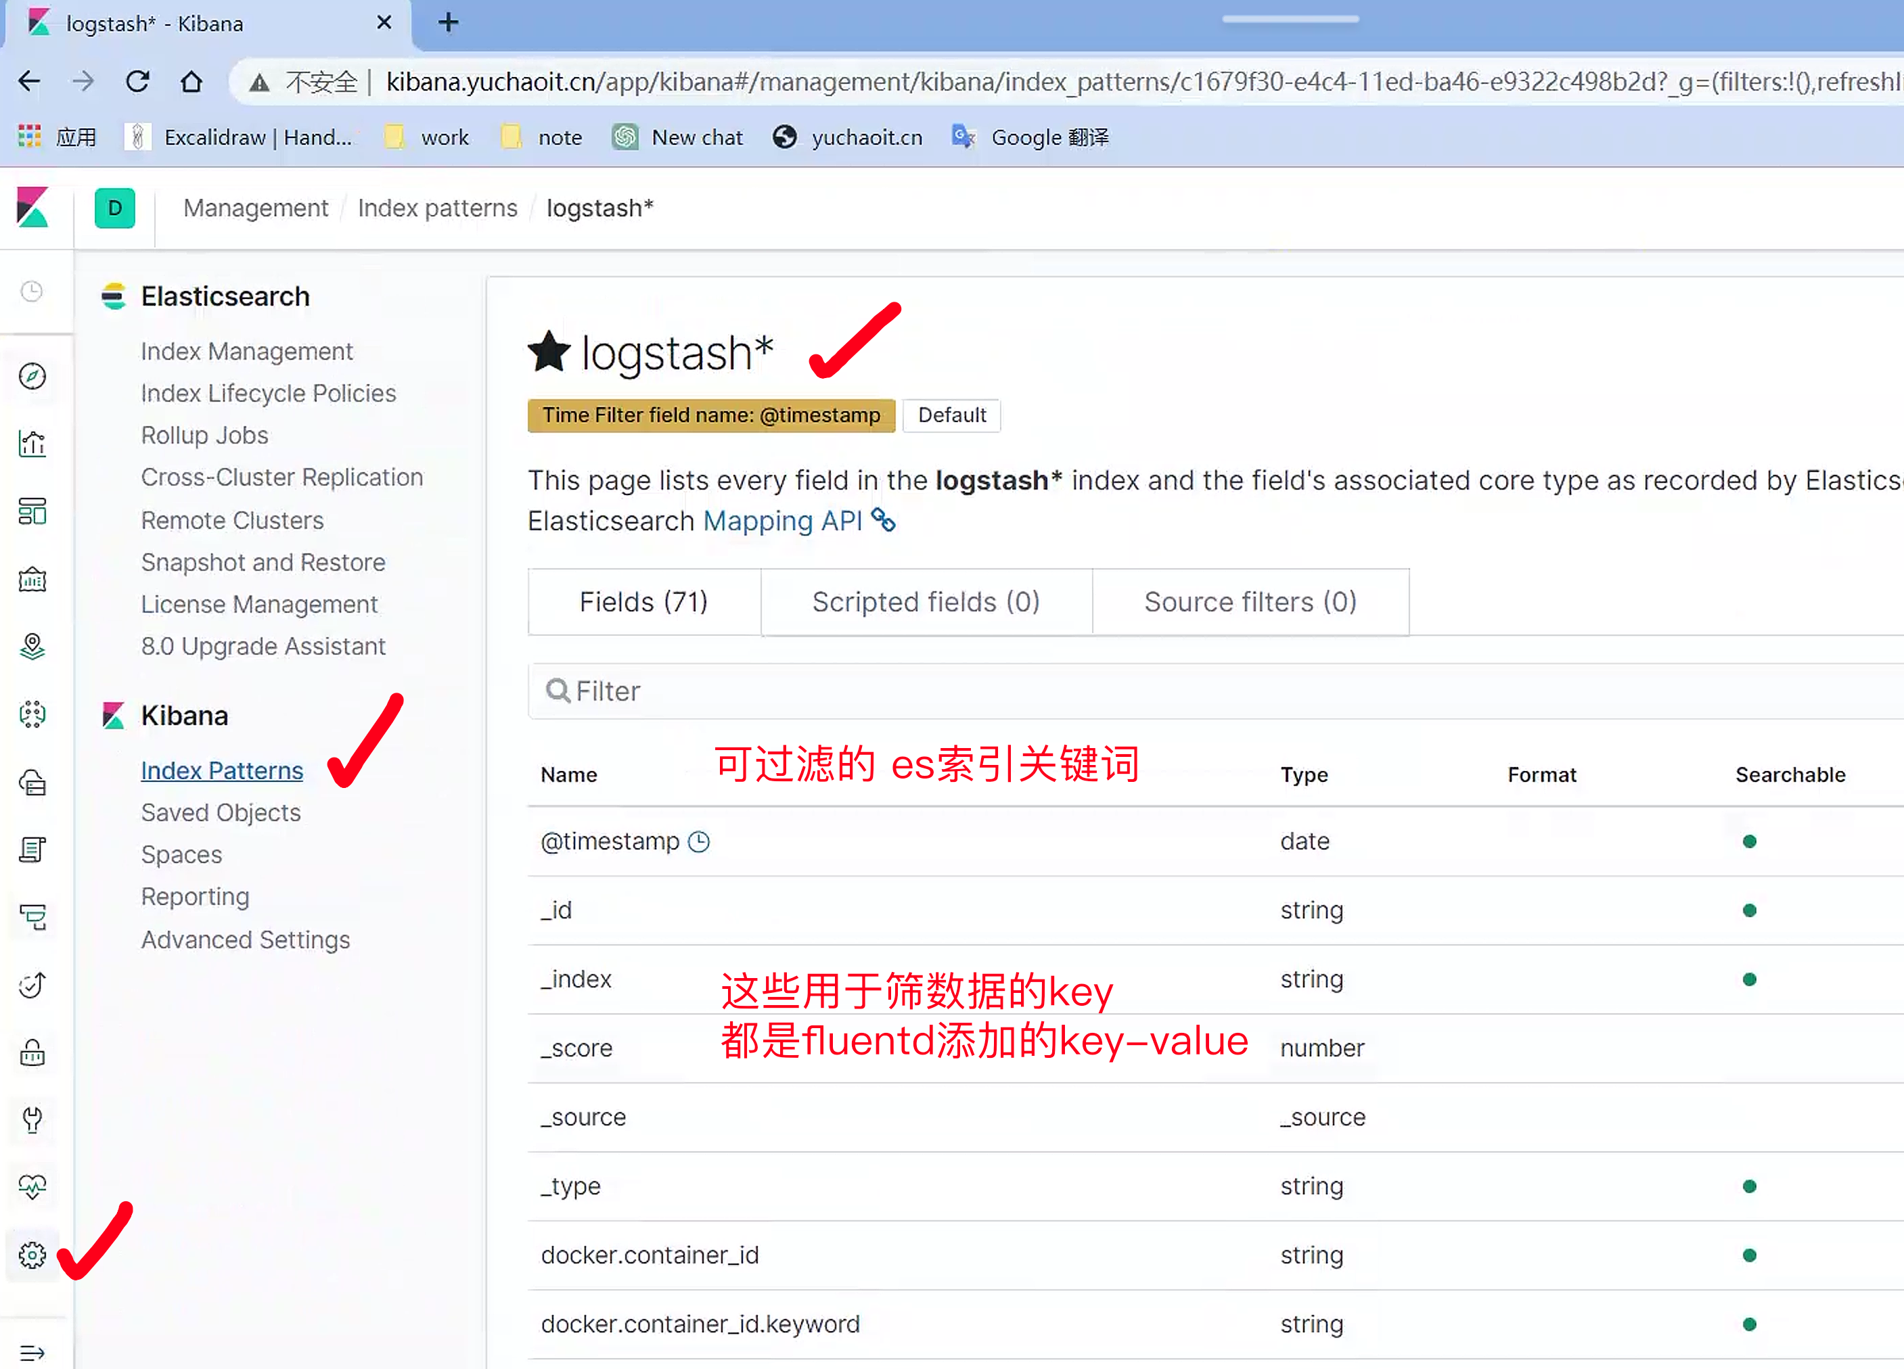
Task: Open the Mapping API link
Action: (x=782, y=521)
